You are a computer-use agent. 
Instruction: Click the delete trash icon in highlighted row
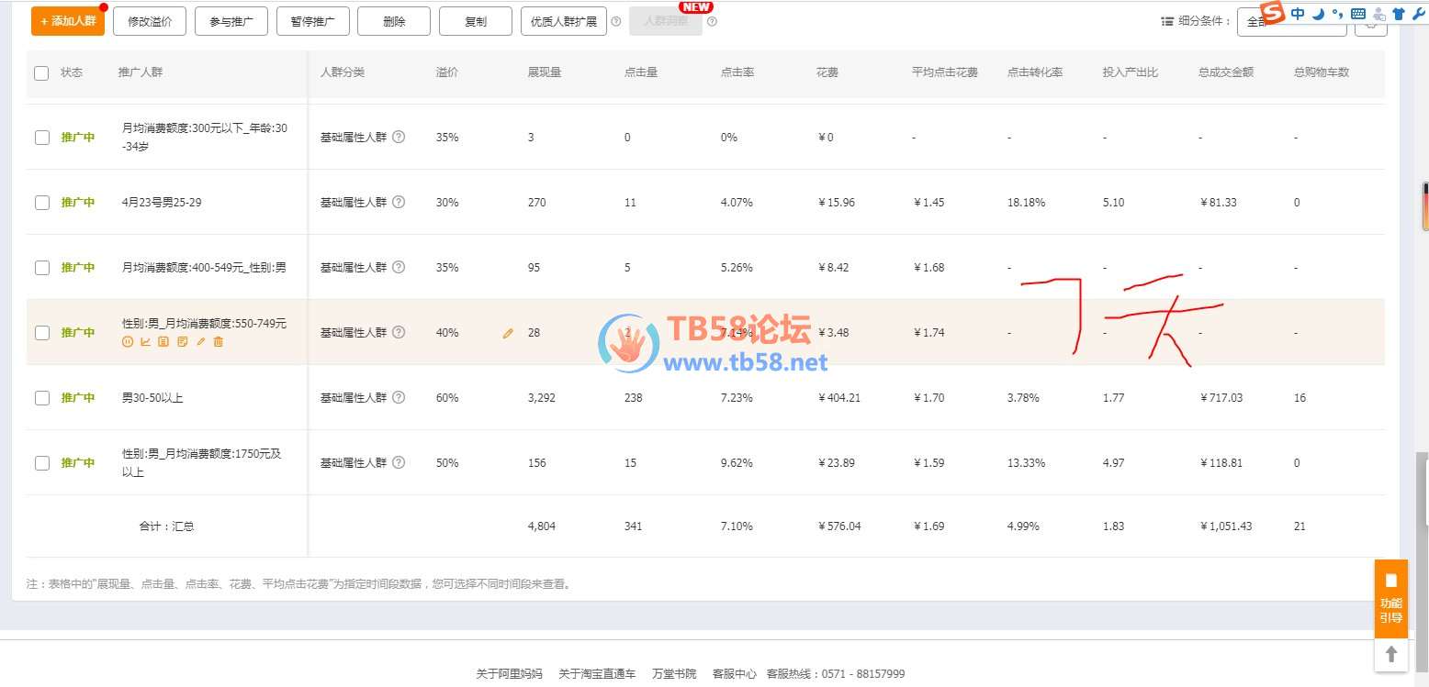[219, 342]
